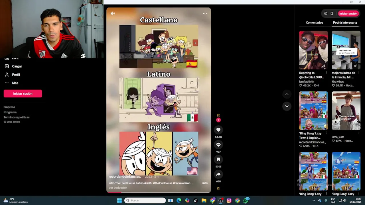Open the Programa footer link
This screenshot has height=205, width=365.
pos(10,112)
